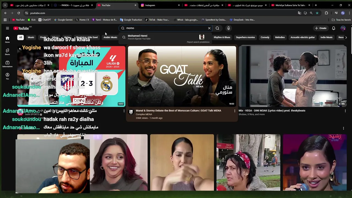
Task: Open the notifications bell
Action: coord(333,28)
